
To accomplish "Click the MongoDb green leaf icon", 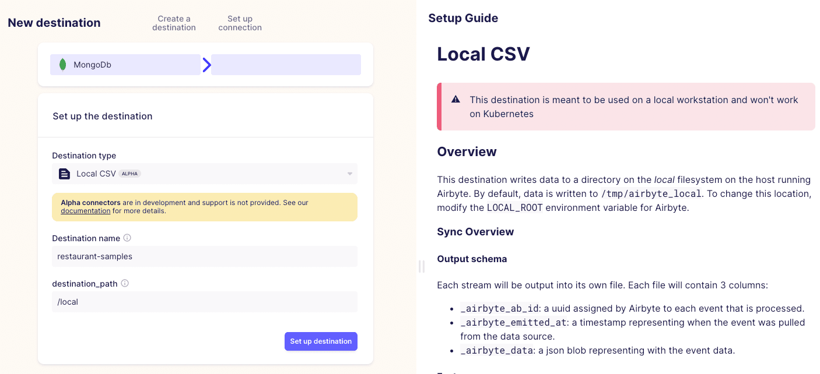I will pos(62,65).
